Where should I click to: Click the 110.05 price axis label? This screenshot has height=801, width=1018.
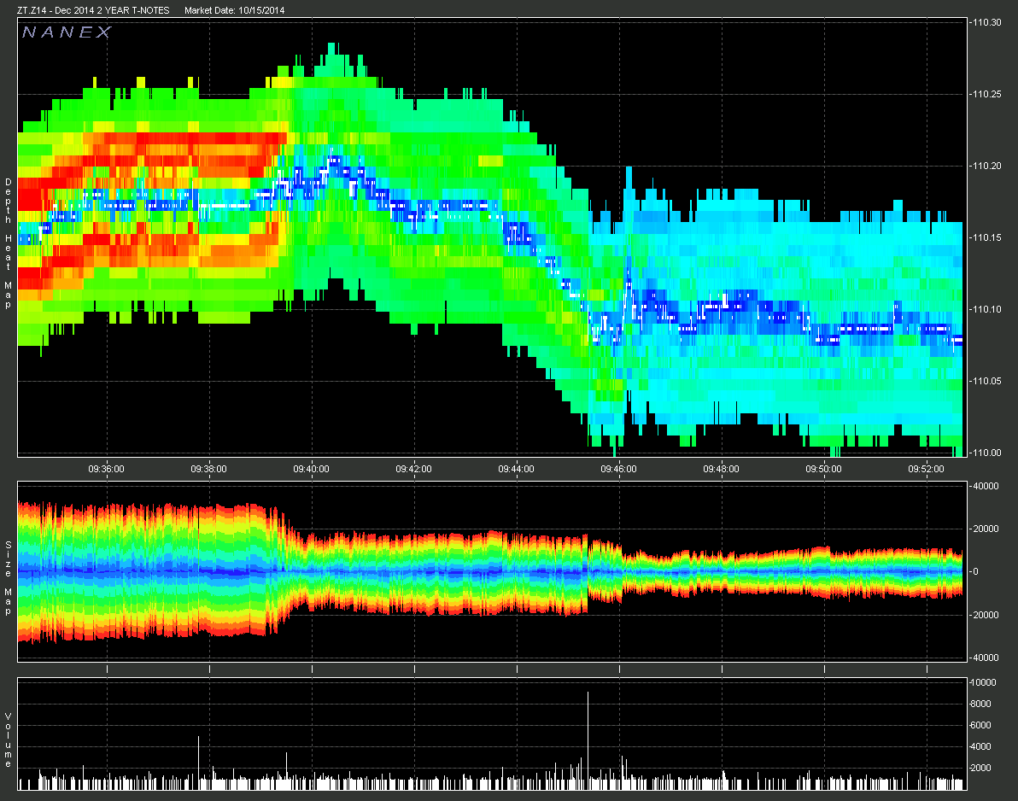point(987,381)
